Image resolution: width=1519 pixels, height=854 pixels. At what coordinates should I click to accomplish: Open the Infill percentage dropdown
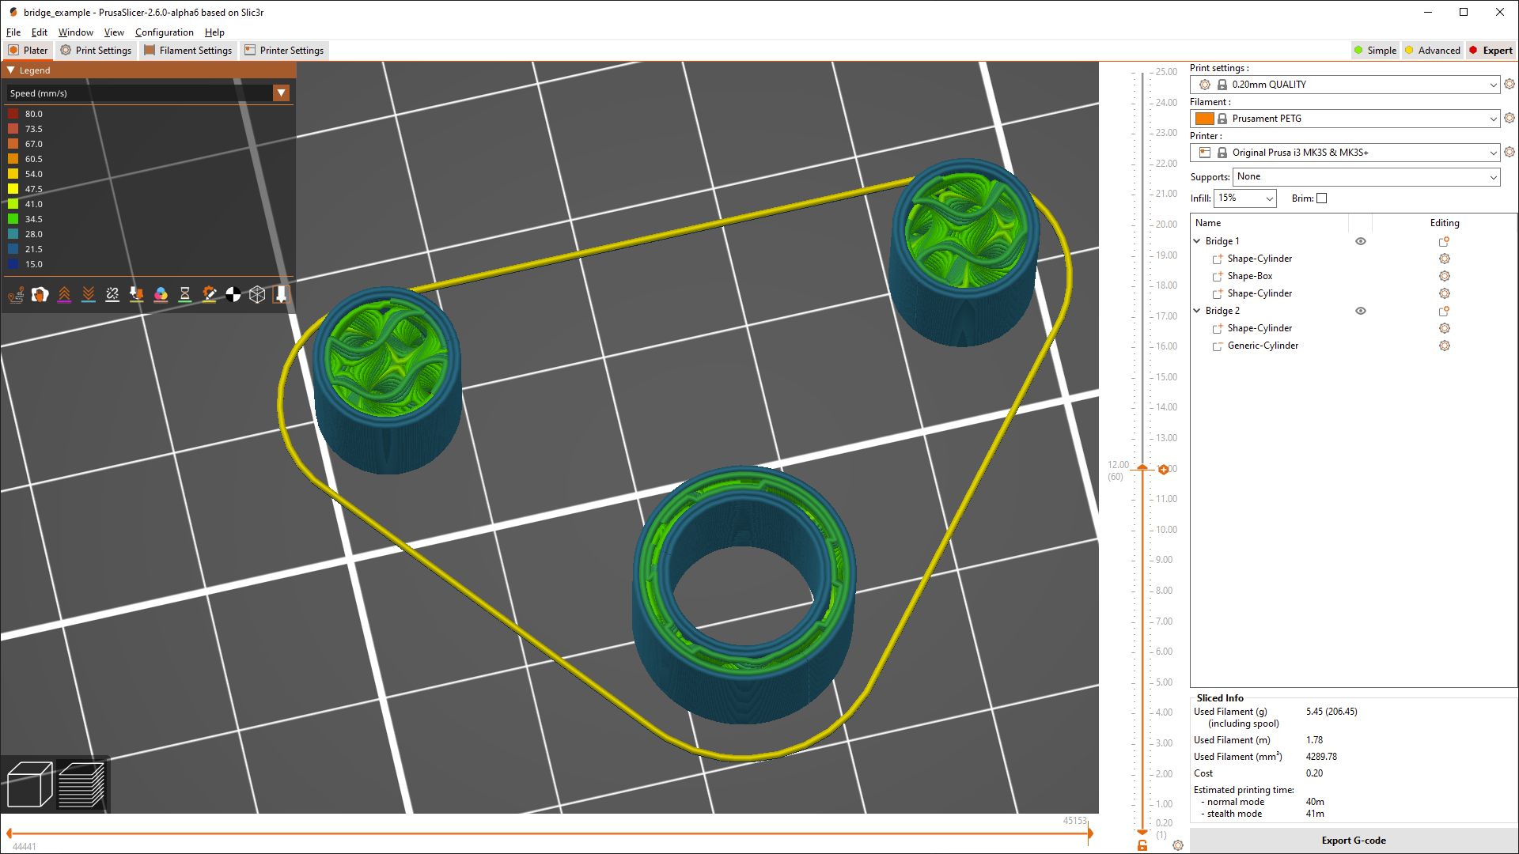click(x=1245, y=198)
